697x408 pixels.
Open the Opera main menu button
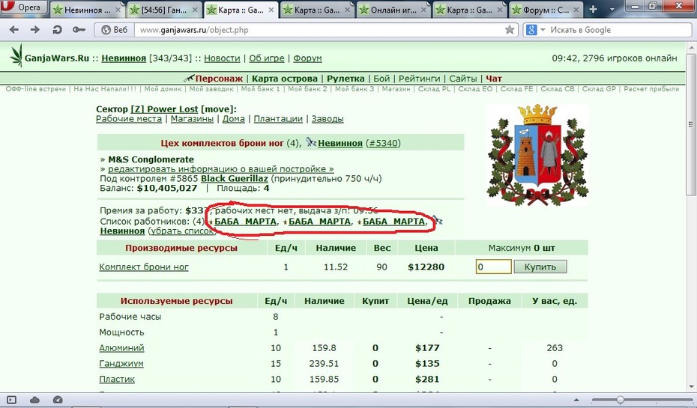pos(23,7)
